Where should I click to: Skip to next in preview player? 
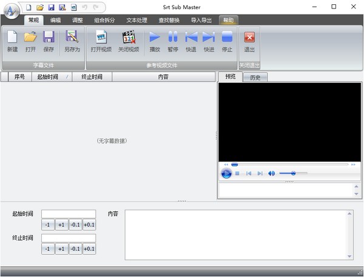pos(260,173)
